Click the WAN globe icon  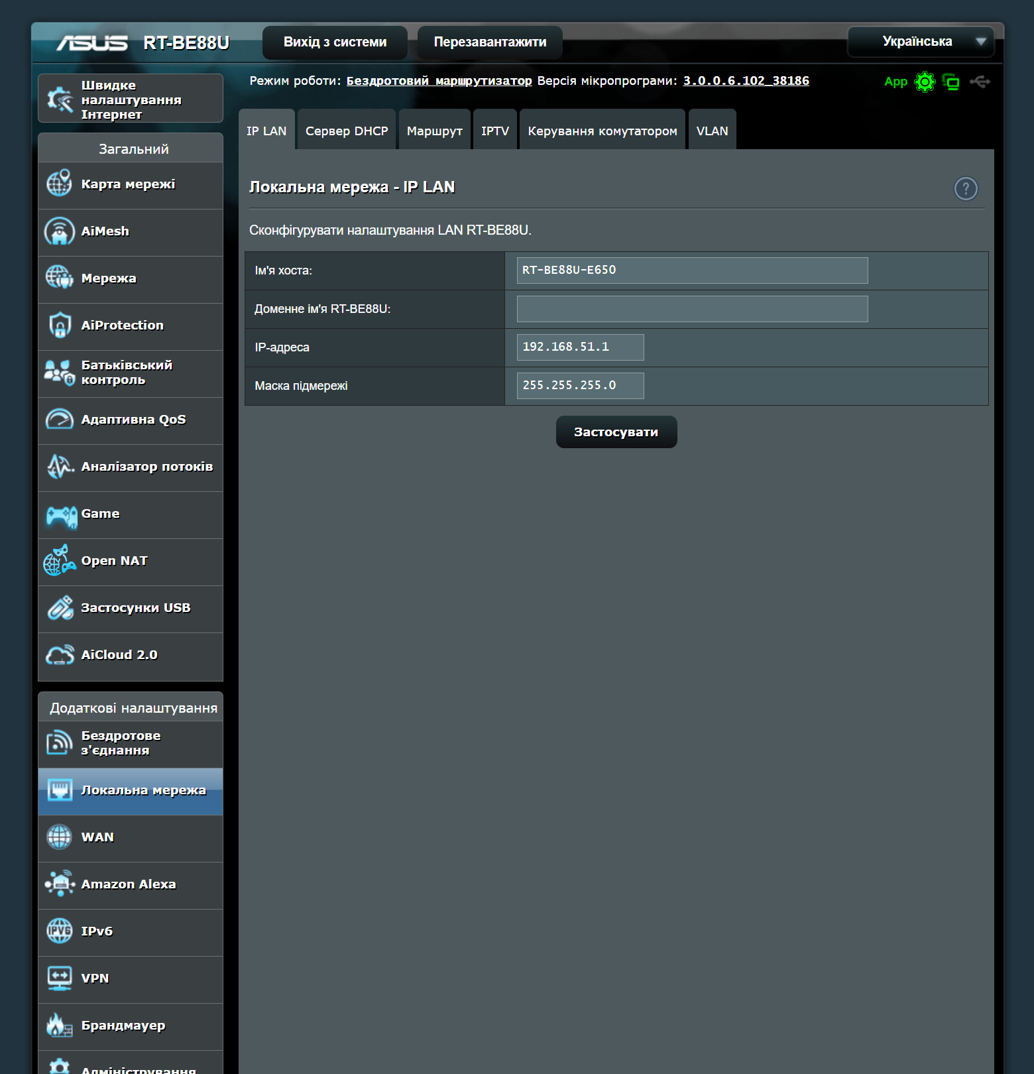59,837
